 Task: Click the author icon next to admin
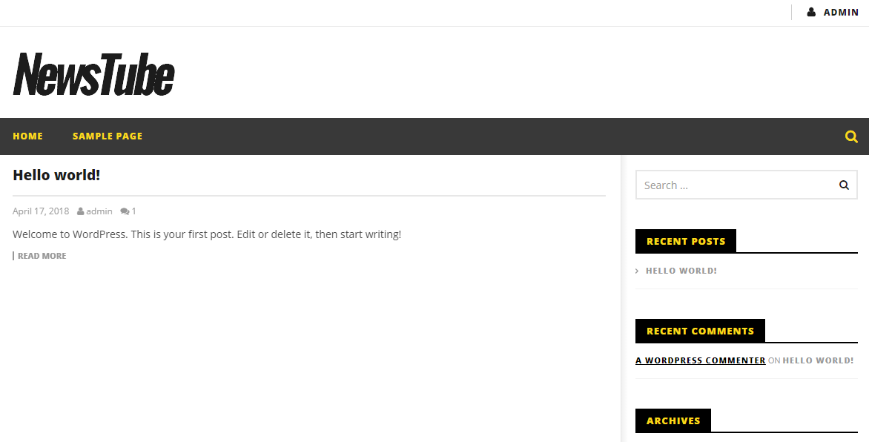pos(80,211)
